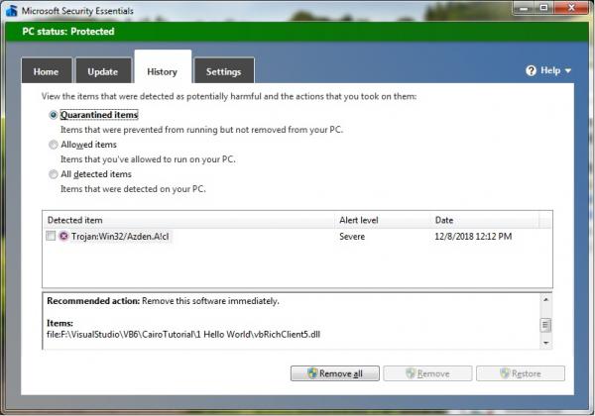The width and height of the screenshot is (595, 416).
Task: Select the Allowed items radio button
Action: 54,145
